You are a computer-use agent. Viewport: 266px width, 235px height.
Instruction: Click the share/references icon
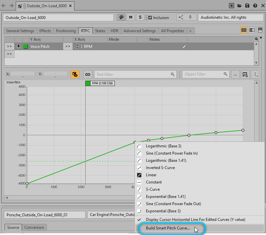click(182, 17)
